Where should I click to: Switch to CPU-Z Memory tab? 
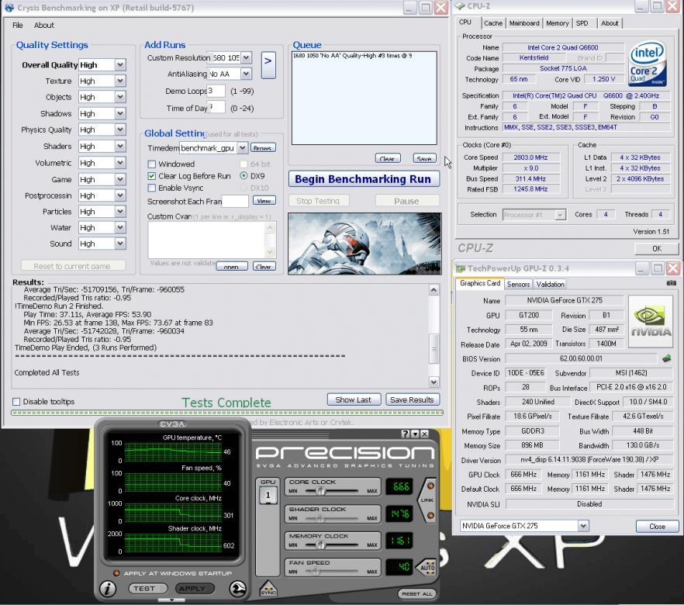pos(557,23)
